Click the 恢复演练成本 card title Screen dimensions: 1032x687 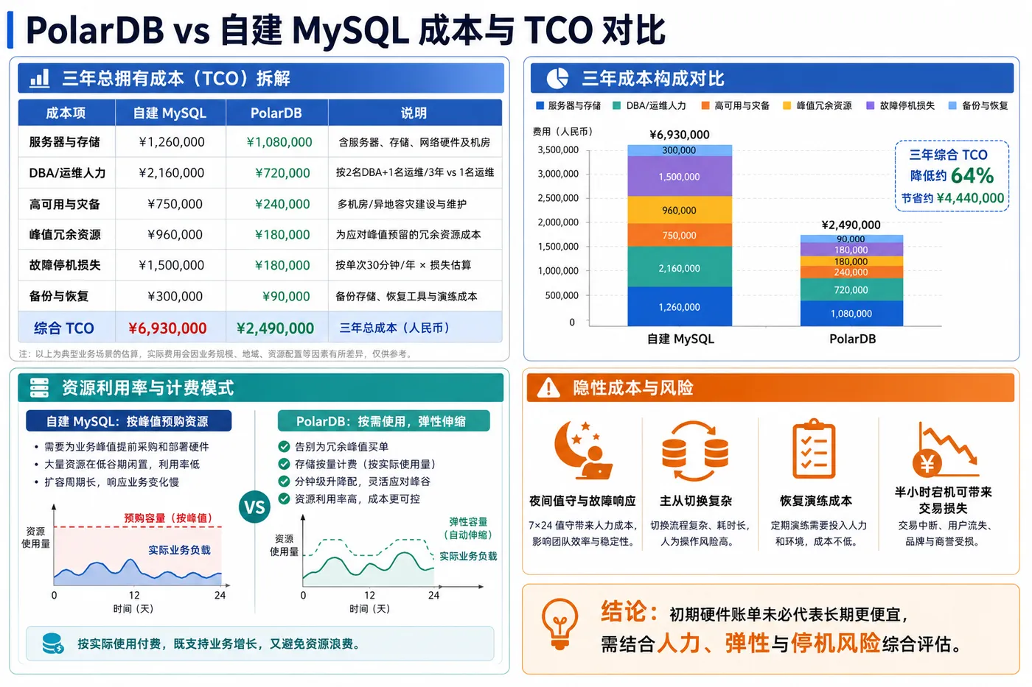(x=816, y=501)
